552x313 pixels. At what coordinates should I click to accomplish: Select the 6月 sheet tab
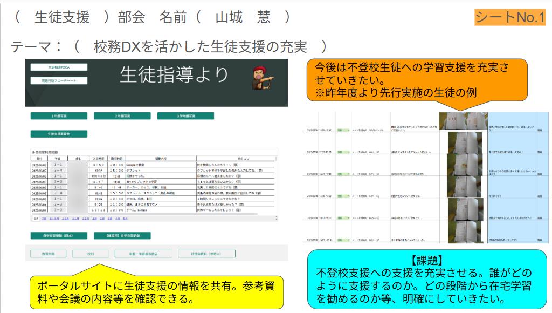[37, 219]
